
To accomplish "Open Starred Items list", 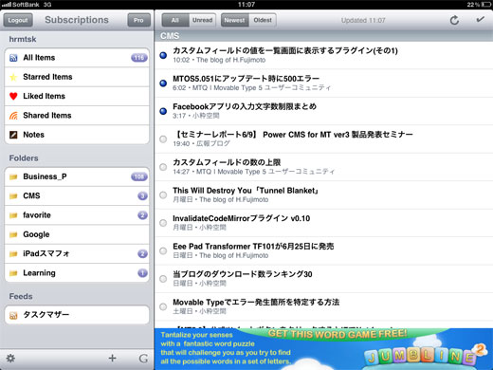I will (77, 77).
